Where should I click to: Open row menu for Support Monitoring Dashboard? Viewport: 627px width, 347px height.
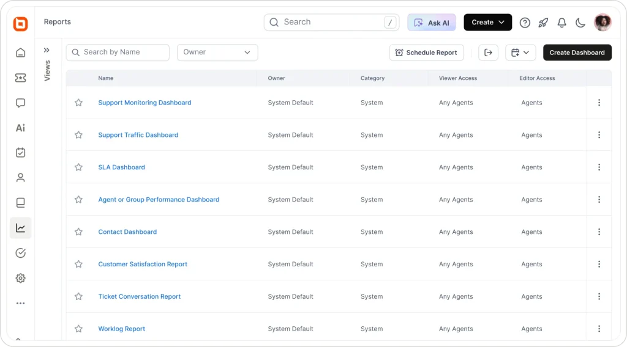tap(599, 103)
